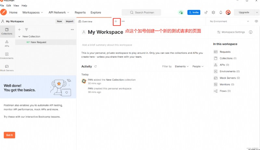Click the collections filter icon
The image size is (260, 150).
click(26, 29)
